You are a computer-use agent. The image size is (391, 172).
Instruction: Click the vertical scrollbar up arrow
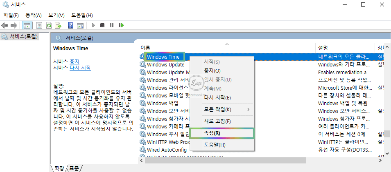click(387, 47)
